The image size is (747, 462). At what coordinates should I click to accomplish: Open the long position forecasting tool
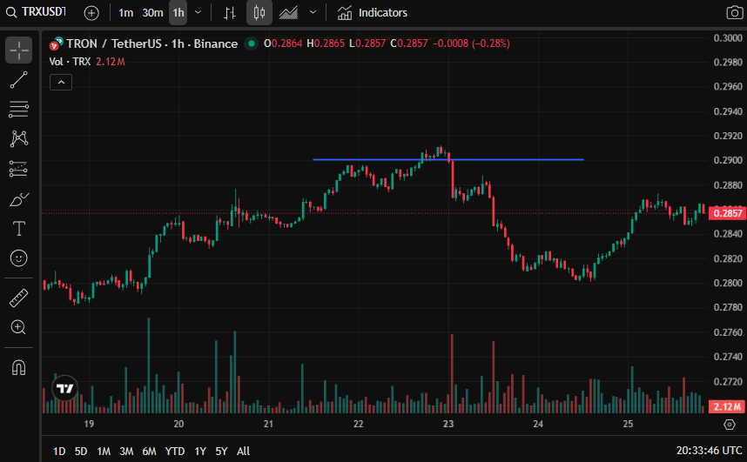[x=18, y=169]
